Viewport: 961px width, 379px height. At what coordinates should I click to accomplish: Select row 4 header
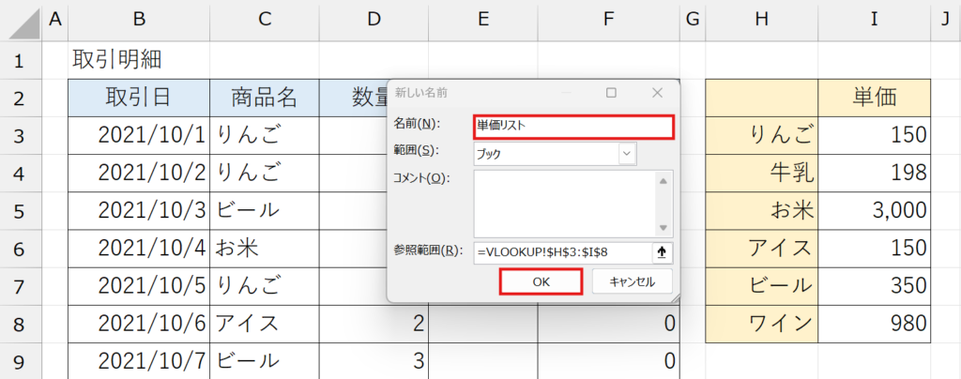click(22, 174)
